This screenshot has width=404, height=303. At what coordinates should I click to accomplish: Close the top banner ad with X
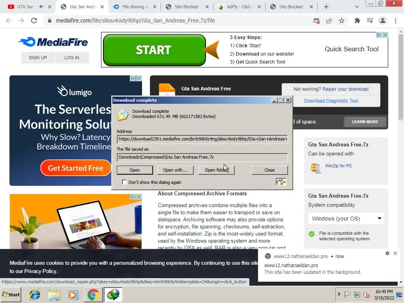point(385,35)
